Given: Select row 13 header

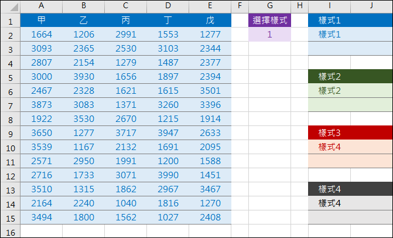Looking at the screenshot, I should 11,189.
